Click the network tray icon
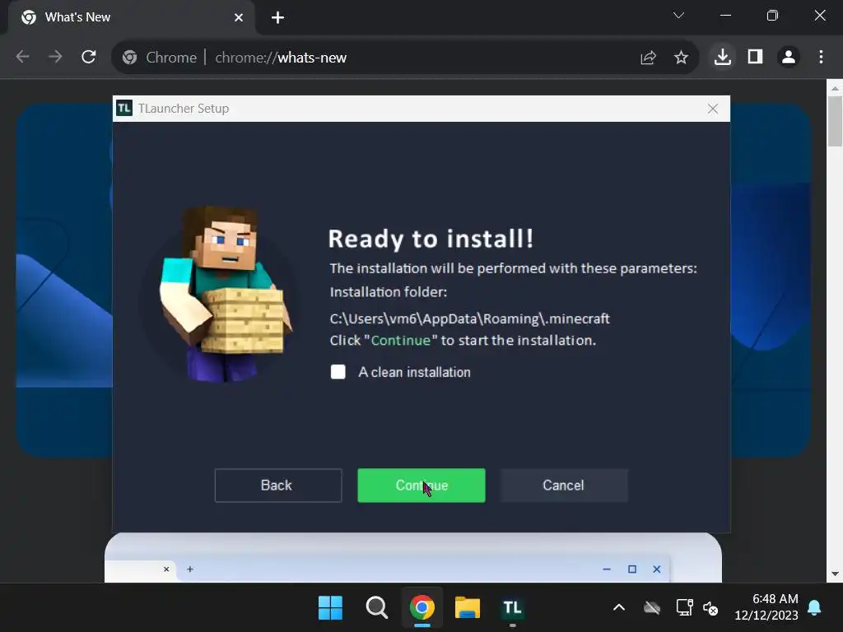This screenshot has height=632, width=843. pos(684,608)
